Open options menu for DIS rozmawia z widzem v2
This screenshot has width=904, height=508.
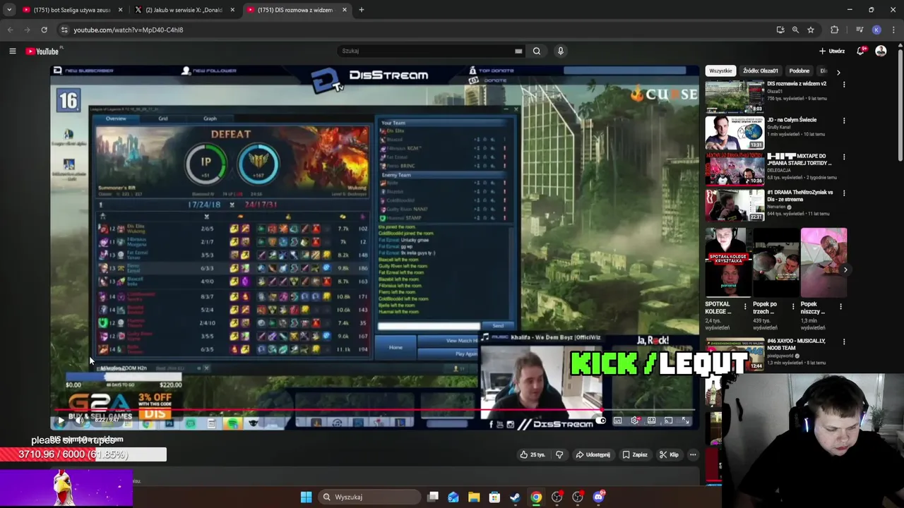pyautogui.click(x=844, y=85)
